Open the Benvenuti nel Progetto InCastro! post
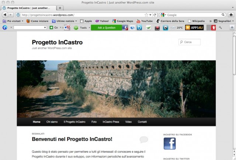 click(72, 139)
